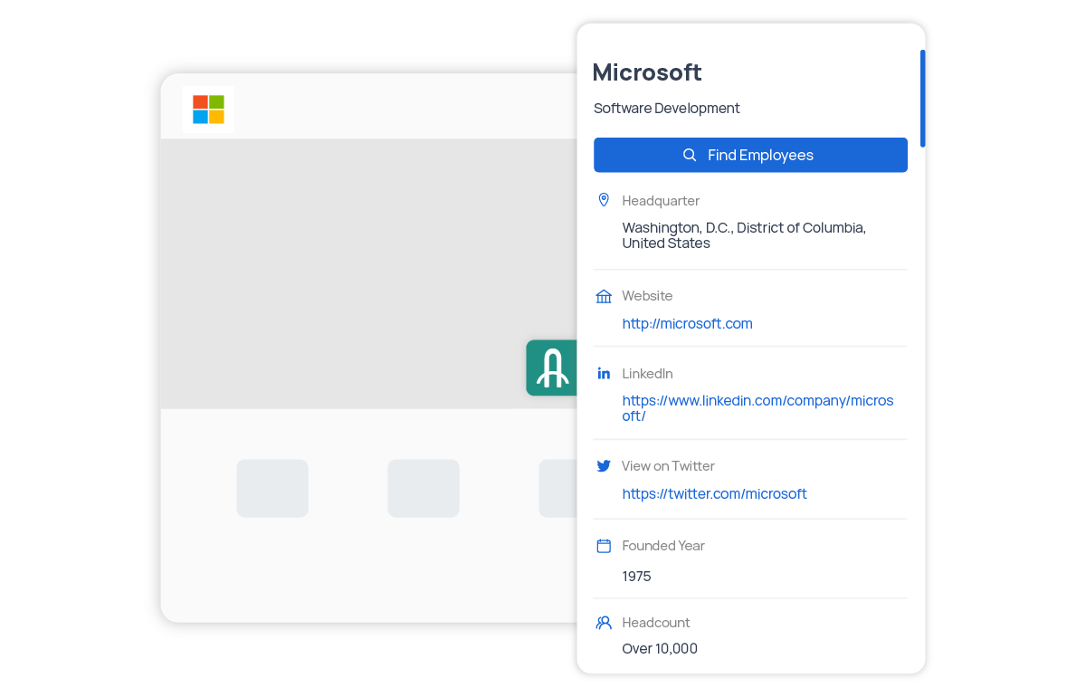
Task: Click the blue panel scrollbar thumb
Action: (922, 98)
